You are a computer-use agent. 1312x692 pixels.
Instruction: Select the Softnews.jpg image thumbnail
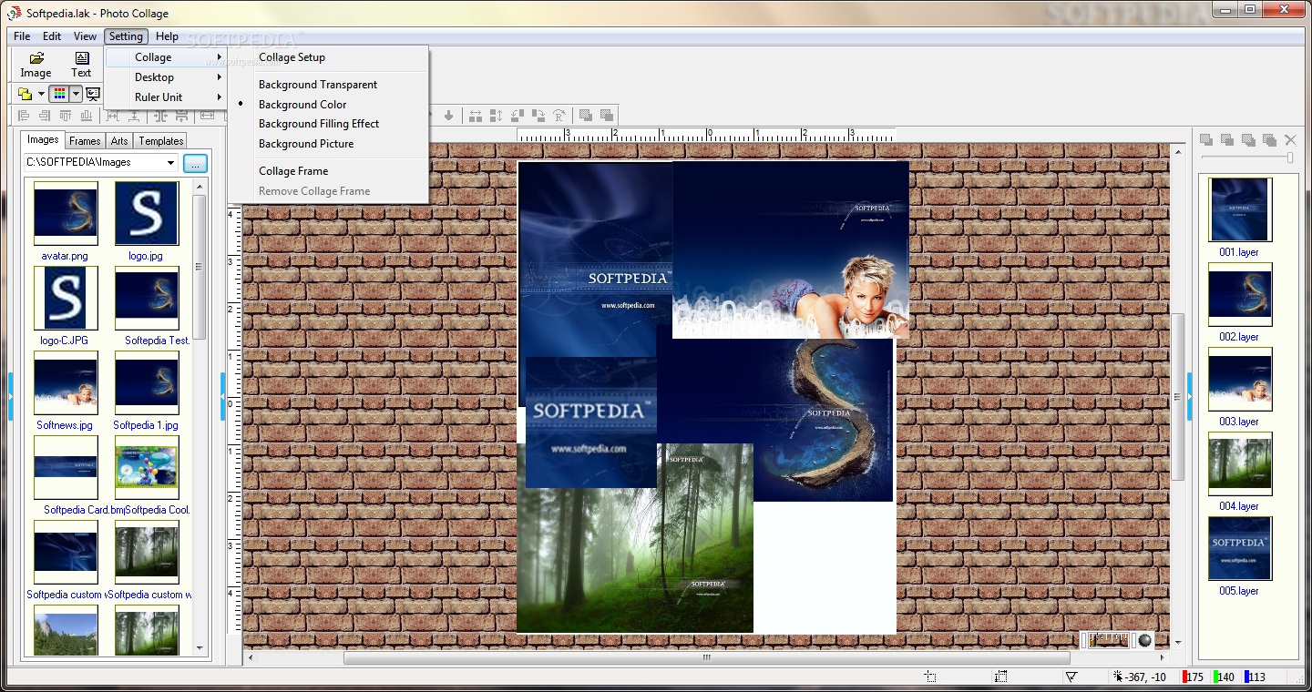(x=66, y=382)
